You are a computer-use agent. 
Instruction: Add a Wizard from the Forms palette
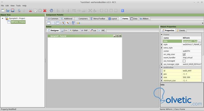pyautogui.click(x=63, y=23)
